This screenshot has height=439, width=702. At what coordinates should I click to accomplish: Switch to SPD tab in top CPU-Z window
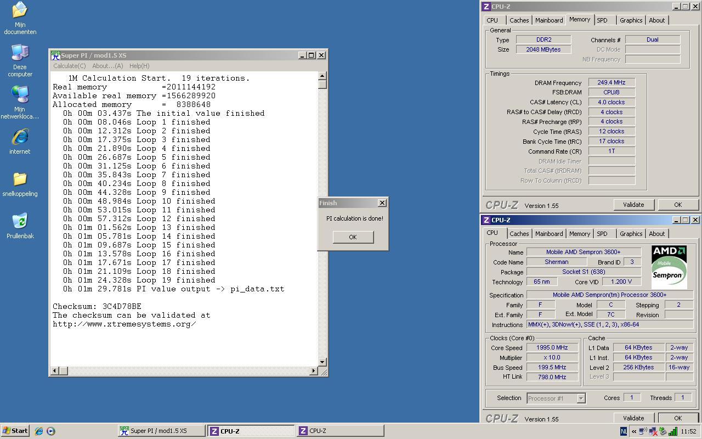(602, 20)
